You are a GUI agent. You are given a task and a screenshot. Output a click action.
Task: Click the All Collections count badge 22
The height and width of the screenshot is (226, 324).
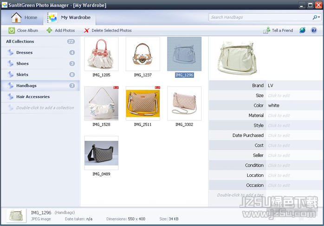pos(71,42)
